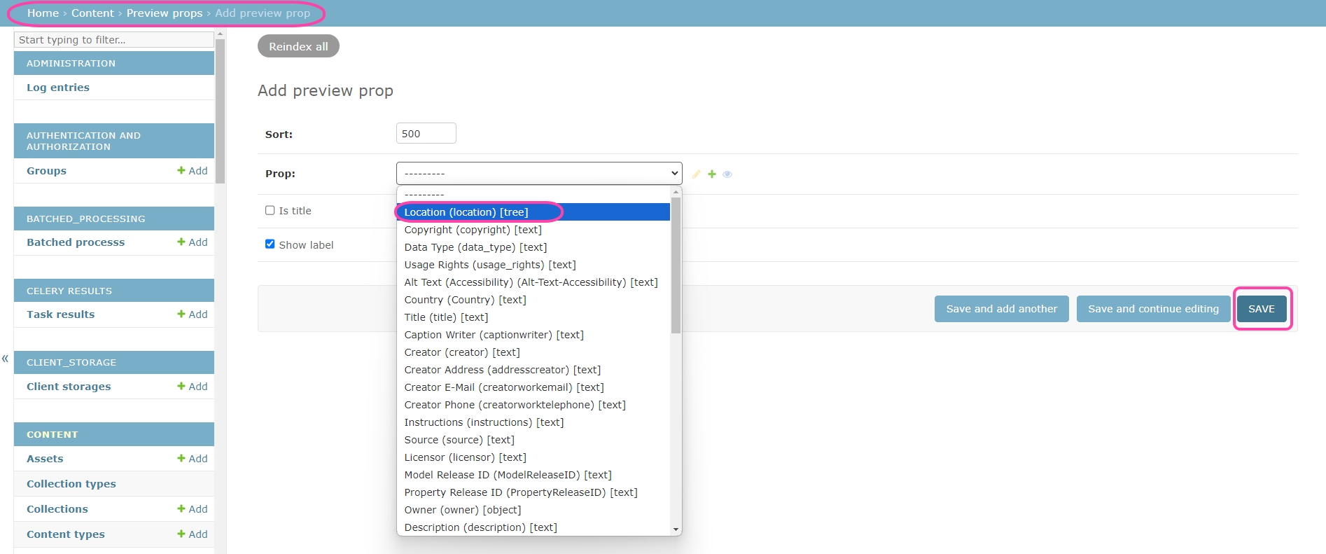The width and height of the screenshot is (1326, 554).
Task: Pick Instructions (instructions) [text] option
Action: [533, 422]
